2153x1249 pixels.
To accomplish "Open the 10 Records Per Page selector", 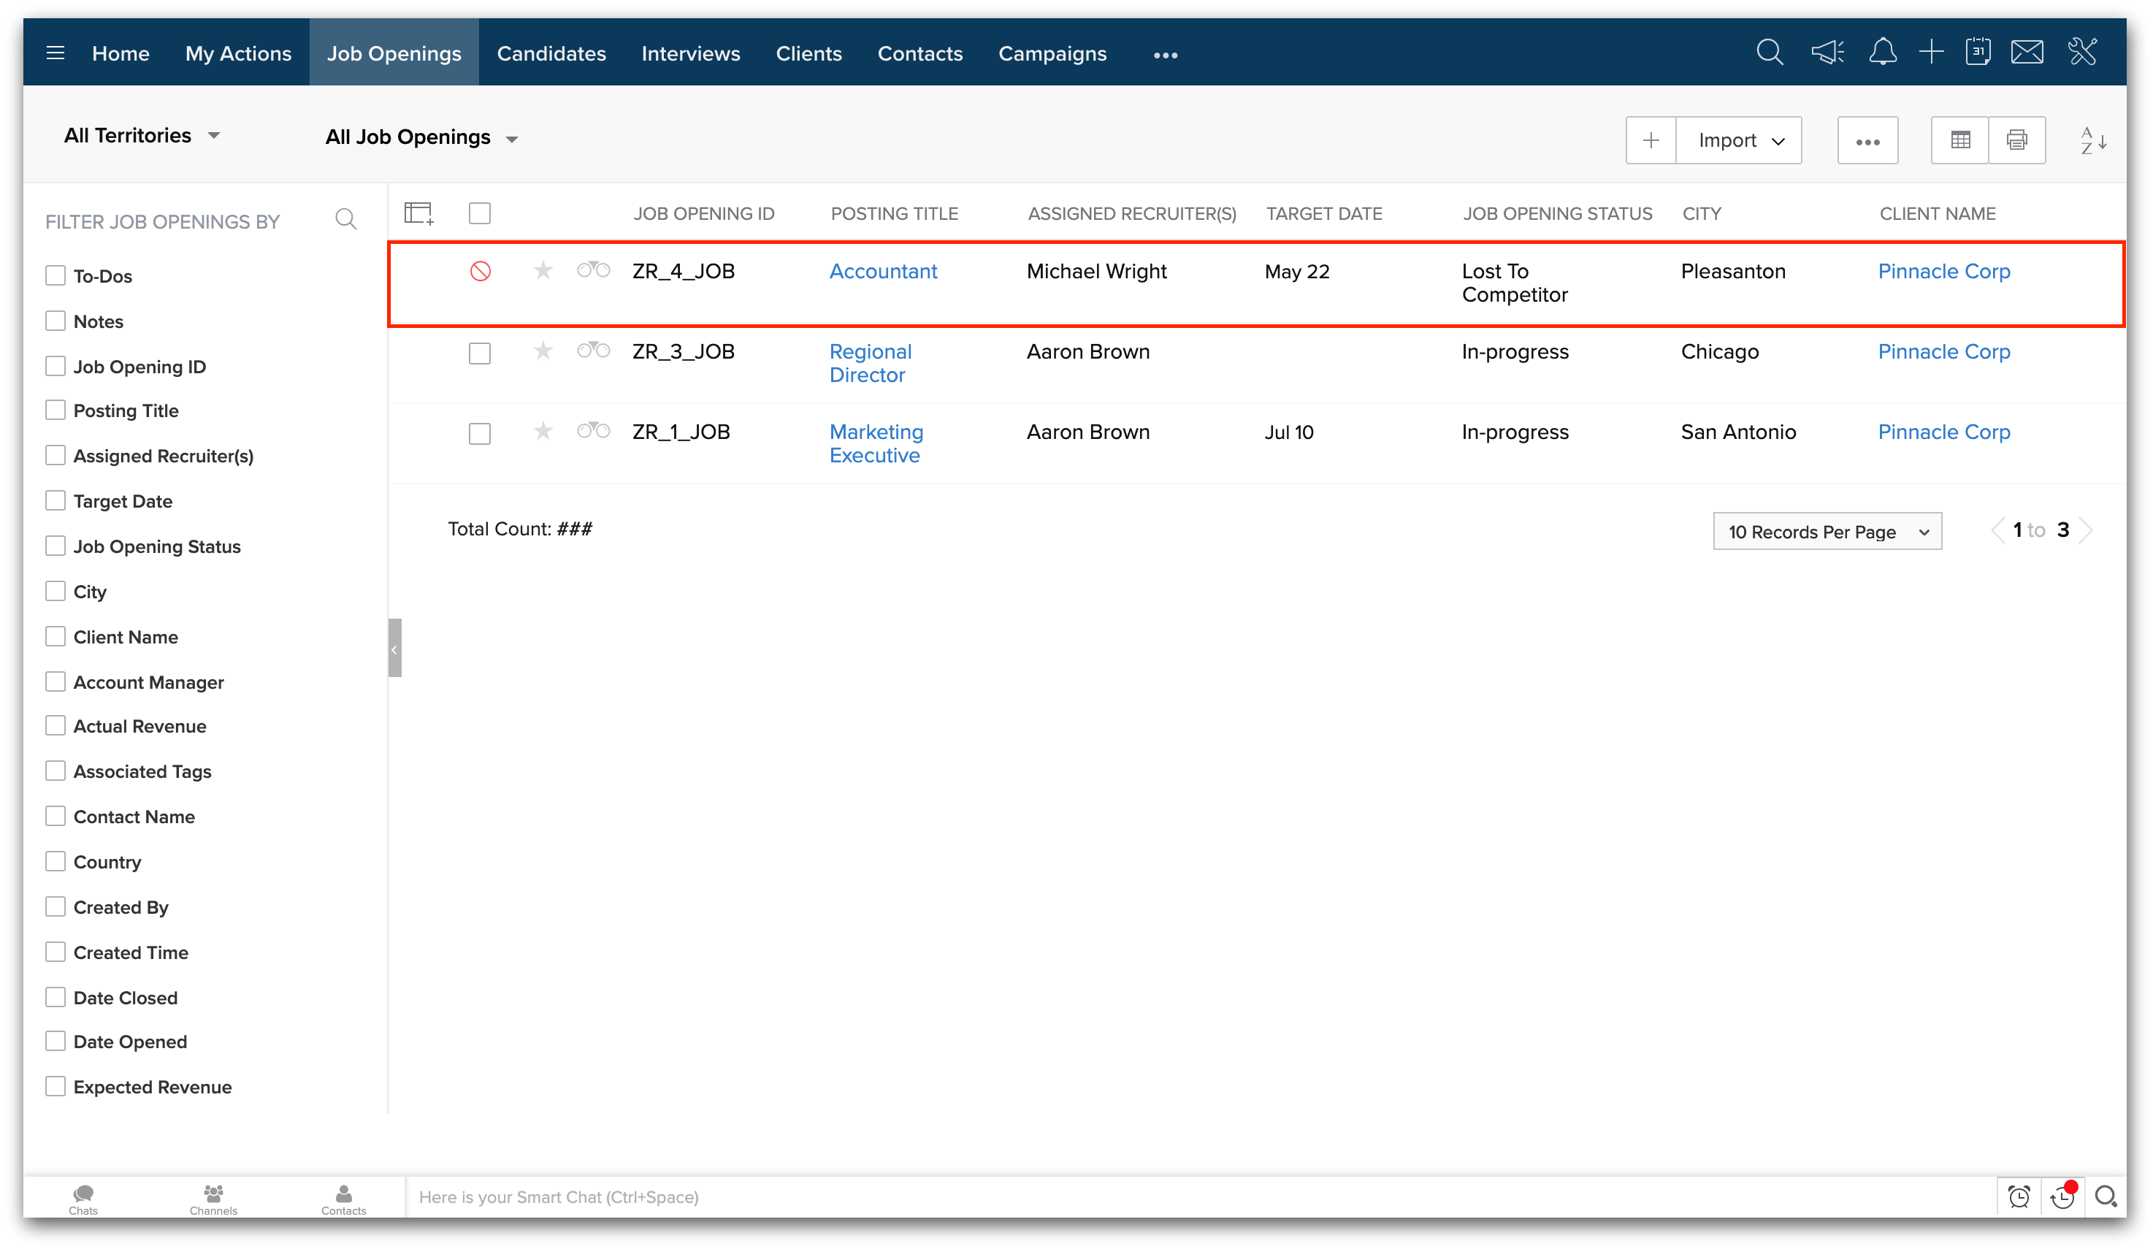I will (1827, 532).
